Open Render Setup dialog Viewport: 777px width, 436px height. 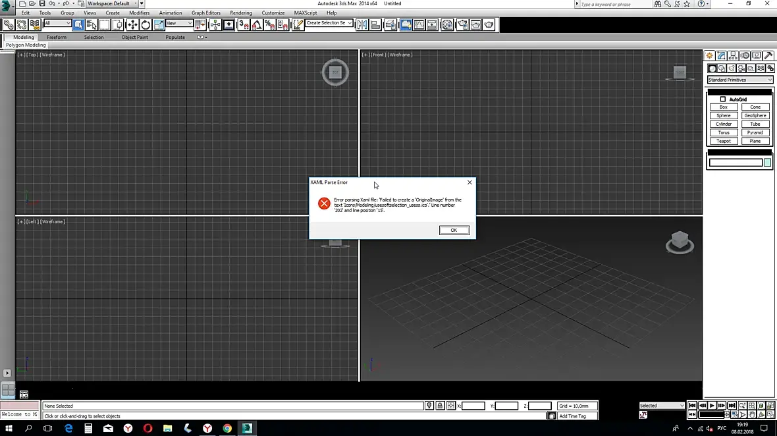[x=462, y=25]
